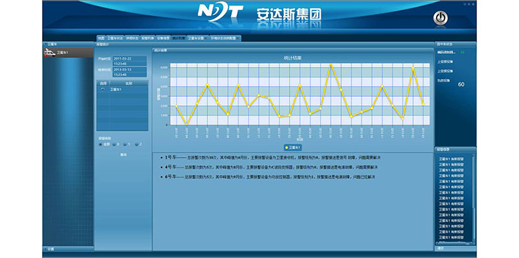Image resolution: width=519 pixels, height=258 pixels.
Task: Close the 卫星车设置 tab with its x
Action: tap(205, 38)
